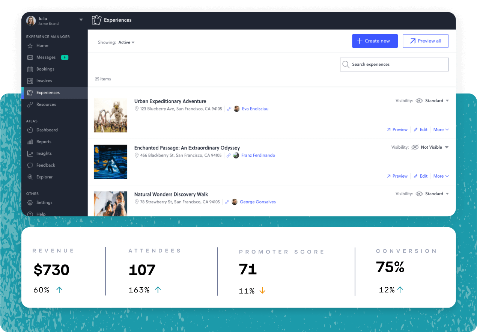The height and width of the screenshot is (332, 477).
Task: Click the Feedback speech bubble icon
Action: (30, 165)
